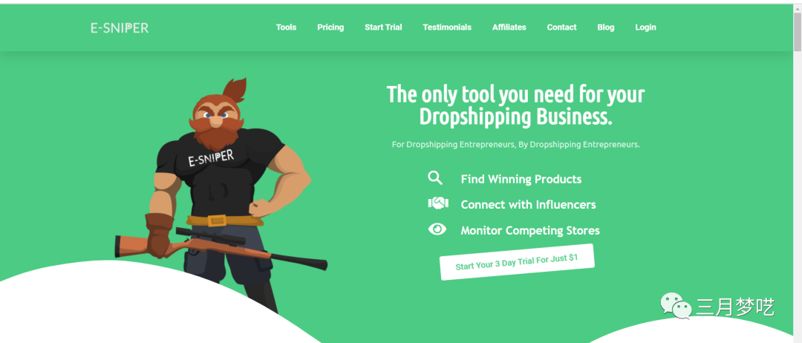Screen dimensions: 802x343
Task: Click the E-SNIPER text on mascot's shirt
Action: [211, 158]
